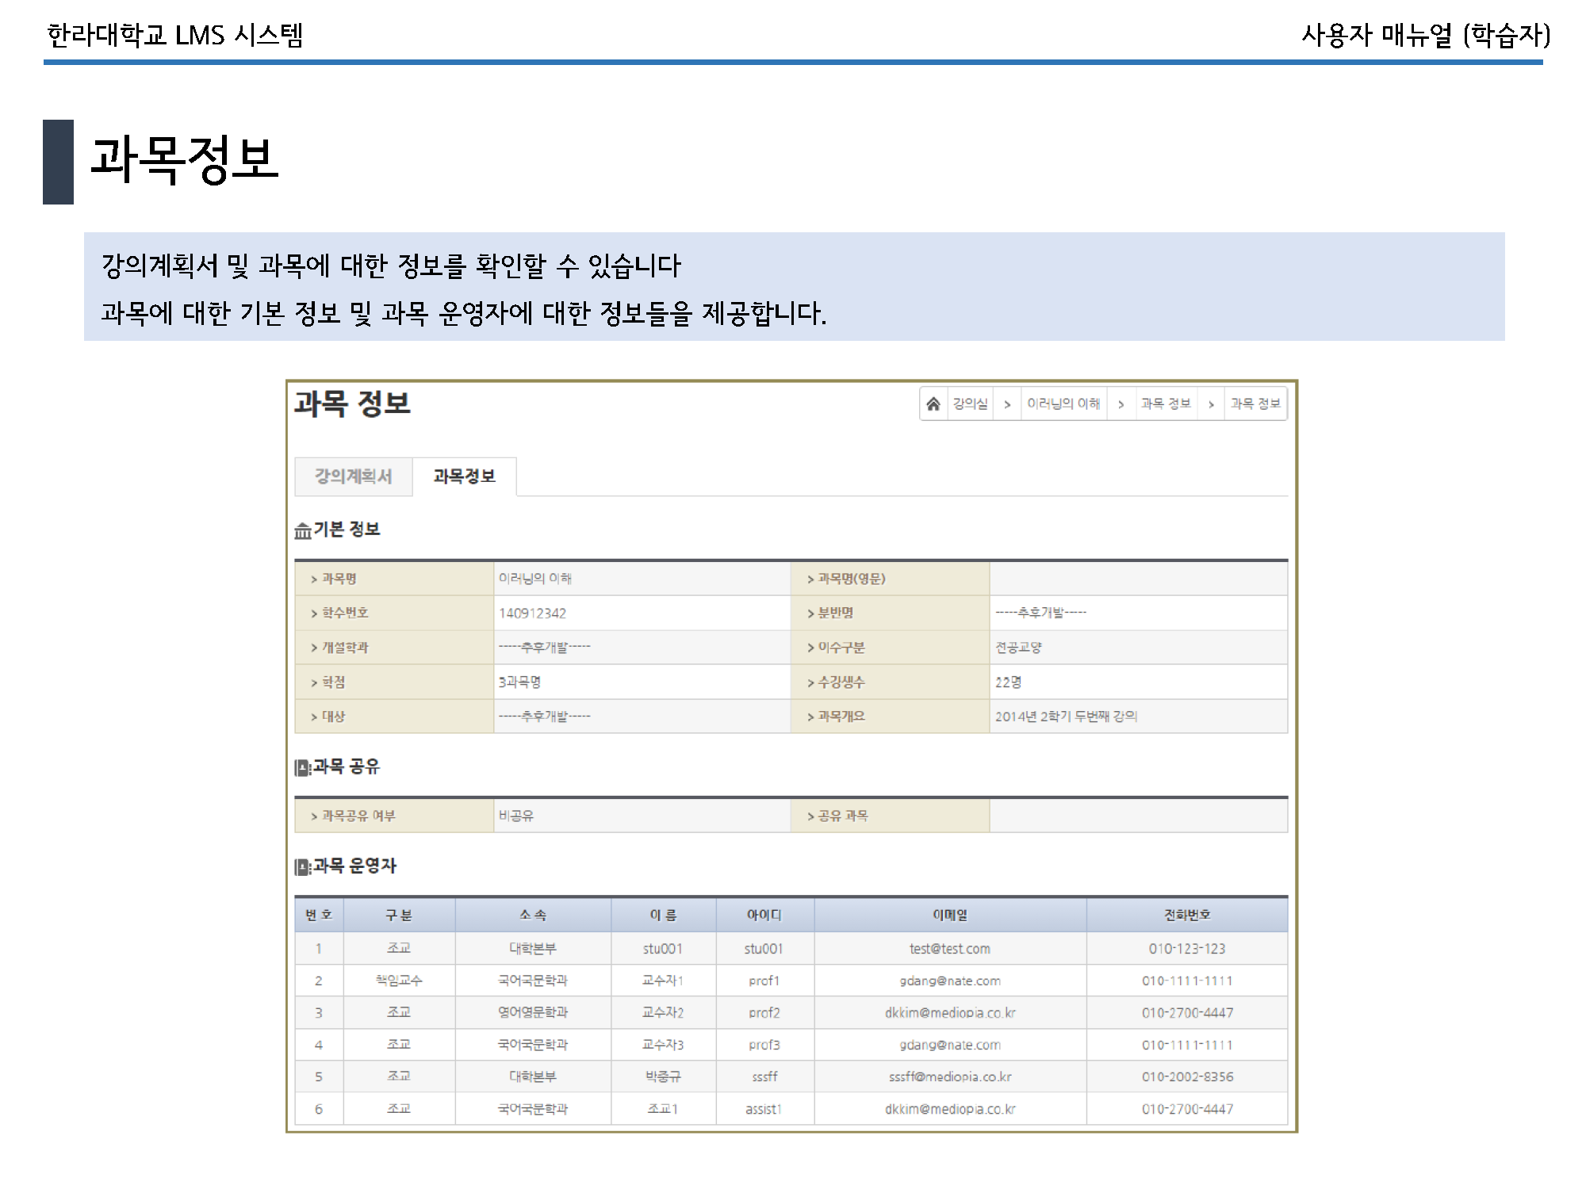
Task: Click the 전화번호 column header
Action: coord(1186,916)
